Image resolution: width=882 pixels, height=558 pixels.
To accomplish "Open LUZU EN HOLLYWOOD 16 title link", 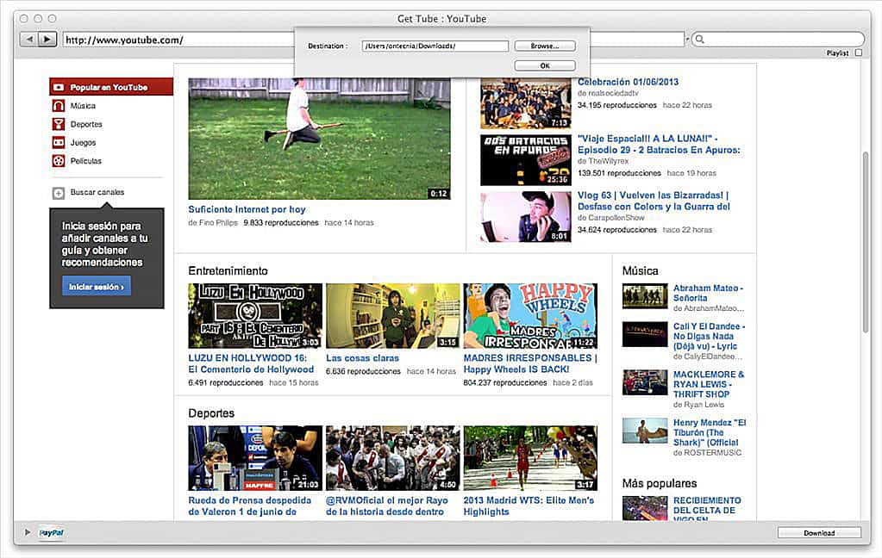I will pyautogui.click(x=251, y=363).
